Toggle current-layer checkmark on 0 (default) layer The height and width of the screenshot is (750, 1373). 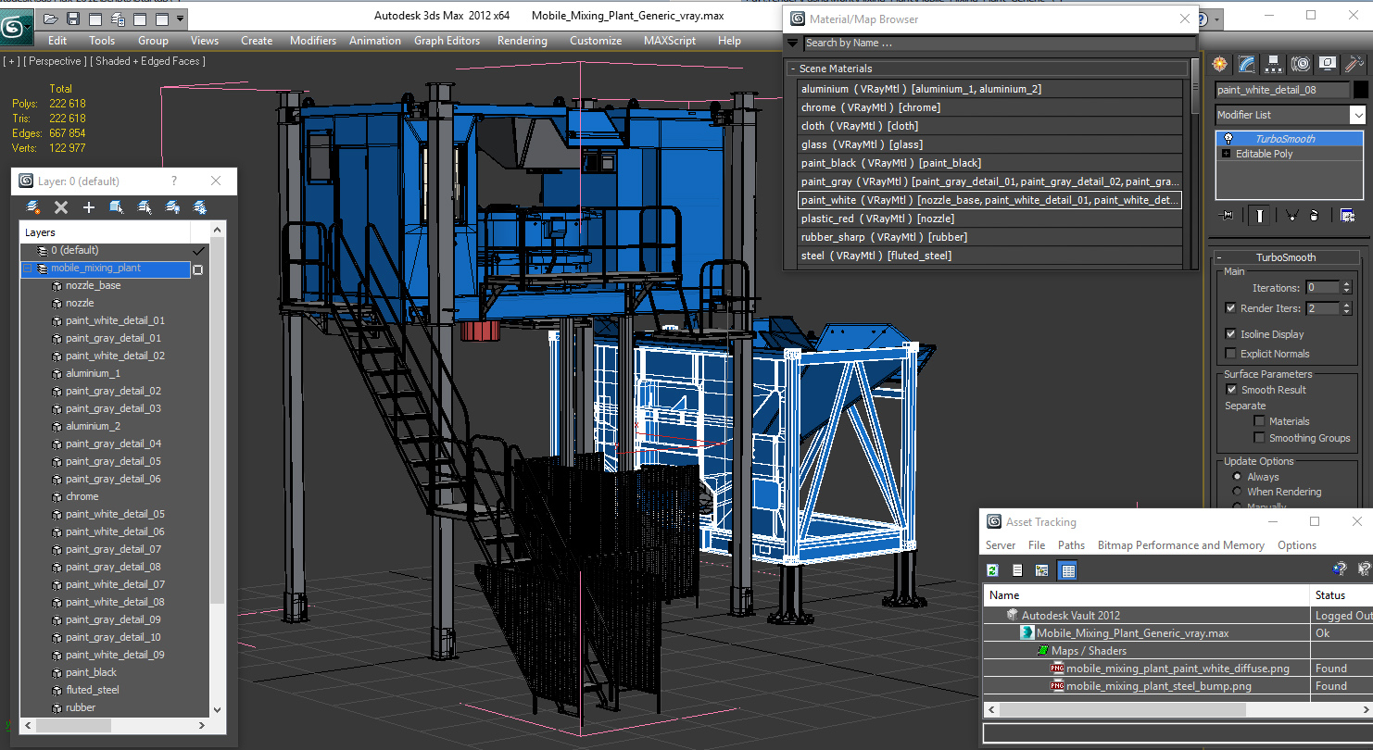pos(197,251)
